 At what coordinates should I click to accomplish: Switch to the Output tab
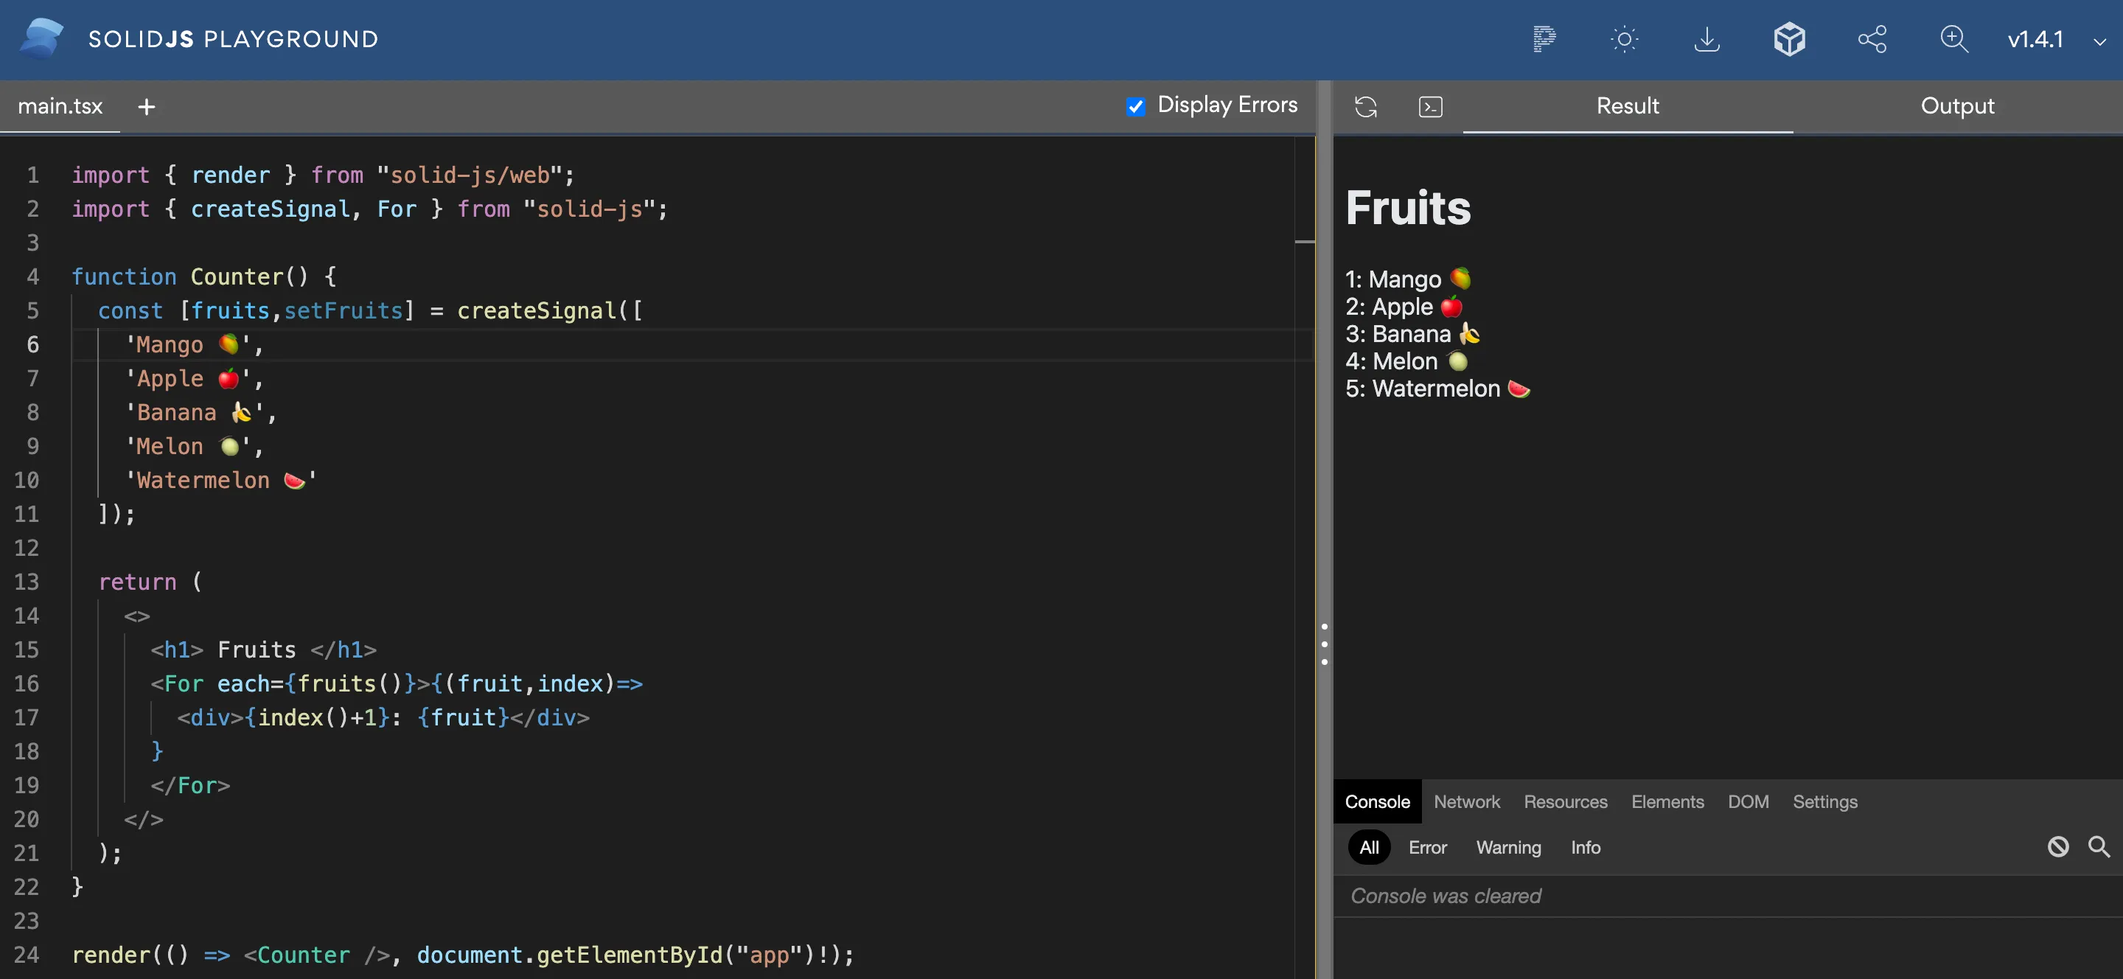pyautogui.click(x=1957, y=106)
